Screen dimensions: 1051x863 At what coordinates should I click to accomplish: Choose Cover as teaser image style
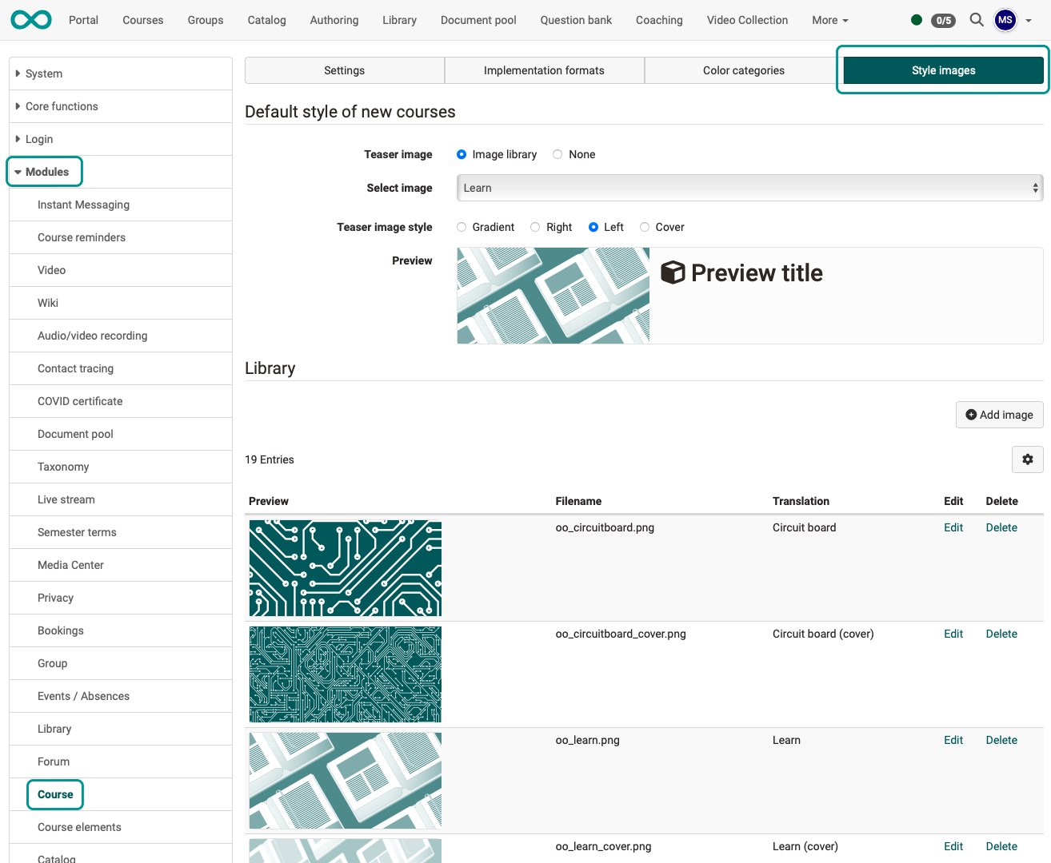coord(644,227)
